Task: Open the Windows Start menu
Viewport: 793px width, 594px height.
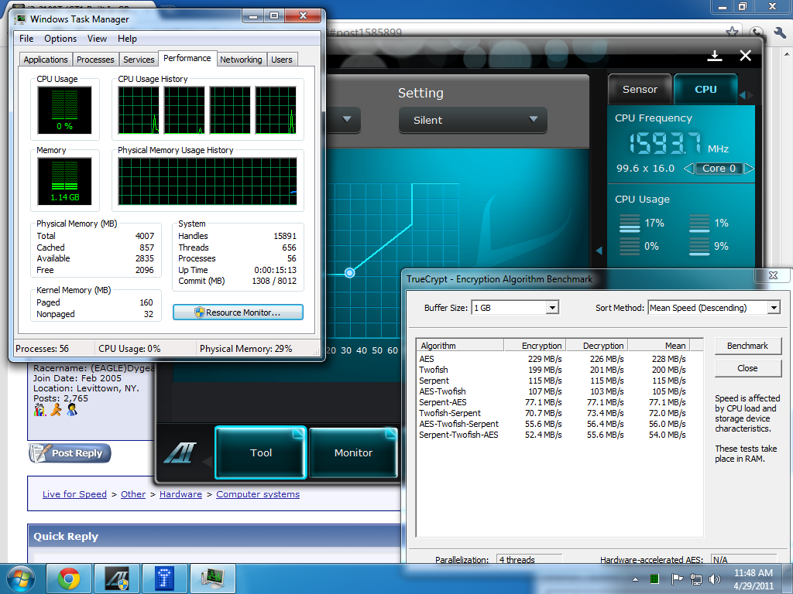Action: click(x=20, y=579)
